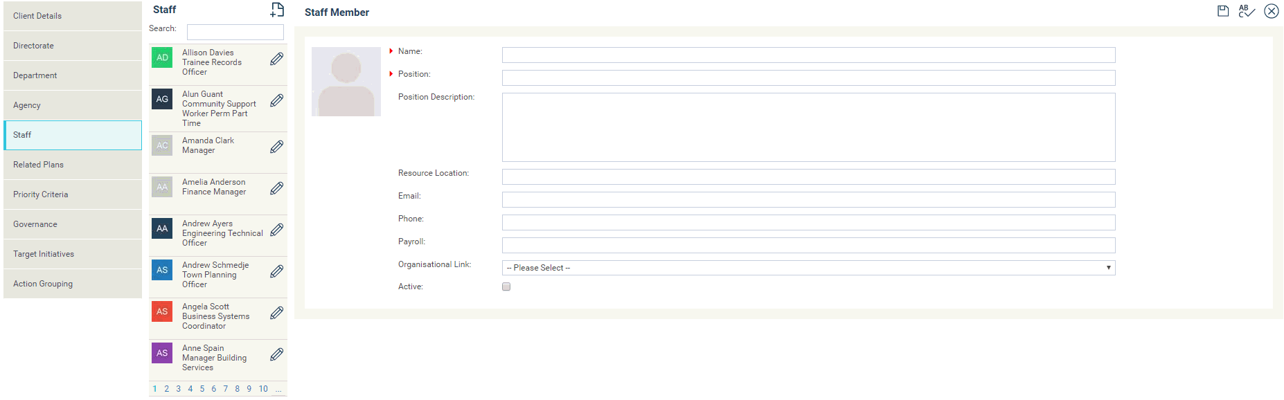Click the save icon in Staff Member header
Image resolution: width=1284 pixels, height=400 pixels.
click(1223, 11)
